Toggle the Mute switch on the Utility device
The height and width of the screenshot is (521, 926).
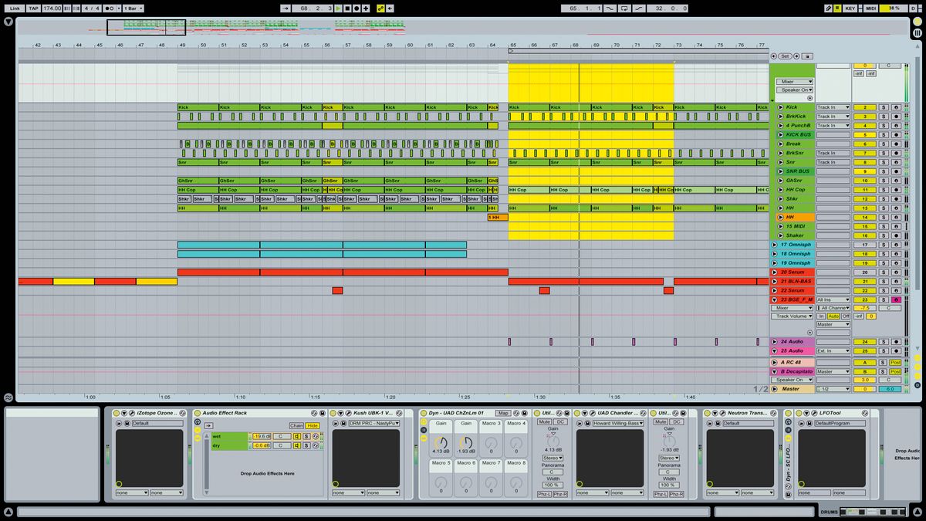545,421
